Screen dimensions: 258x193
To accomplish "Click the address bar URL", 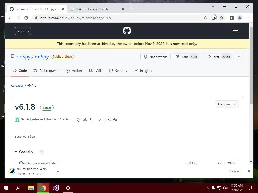I will [x=76, y=18].
